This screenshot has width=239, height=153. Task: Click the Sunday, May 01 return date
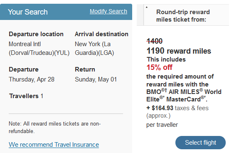coord(96,79)
